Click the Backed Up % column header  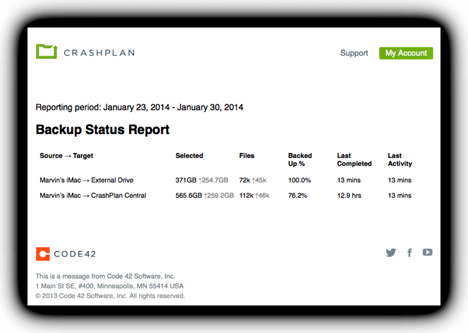(300, 160)
